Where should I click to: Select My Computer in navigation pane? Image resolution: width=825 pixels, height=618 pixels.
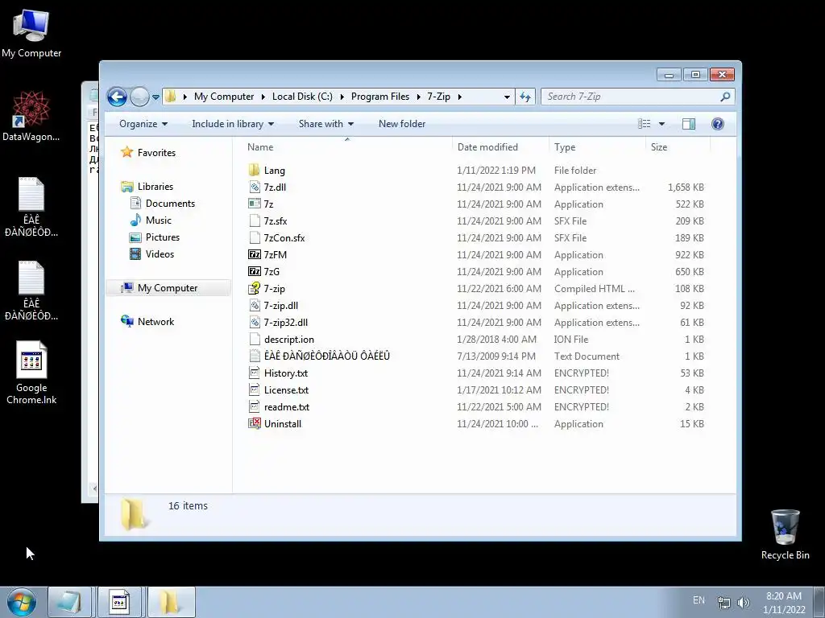click(168, 288)
